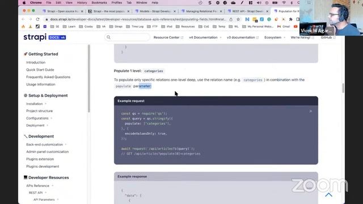The height and width of the screenshot is (204, 363).
Task: Click the lock icon in address bar
Action: [47, 19]
